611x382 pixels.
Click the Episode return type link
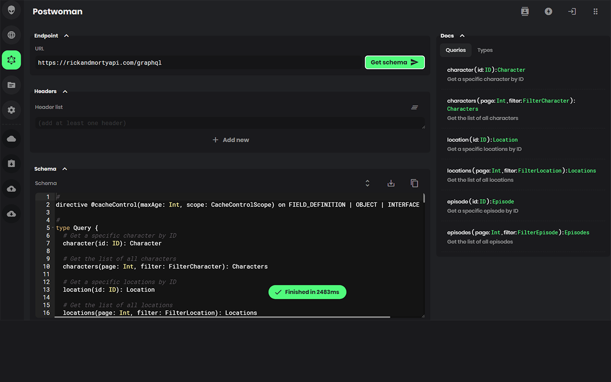point(503,202)
